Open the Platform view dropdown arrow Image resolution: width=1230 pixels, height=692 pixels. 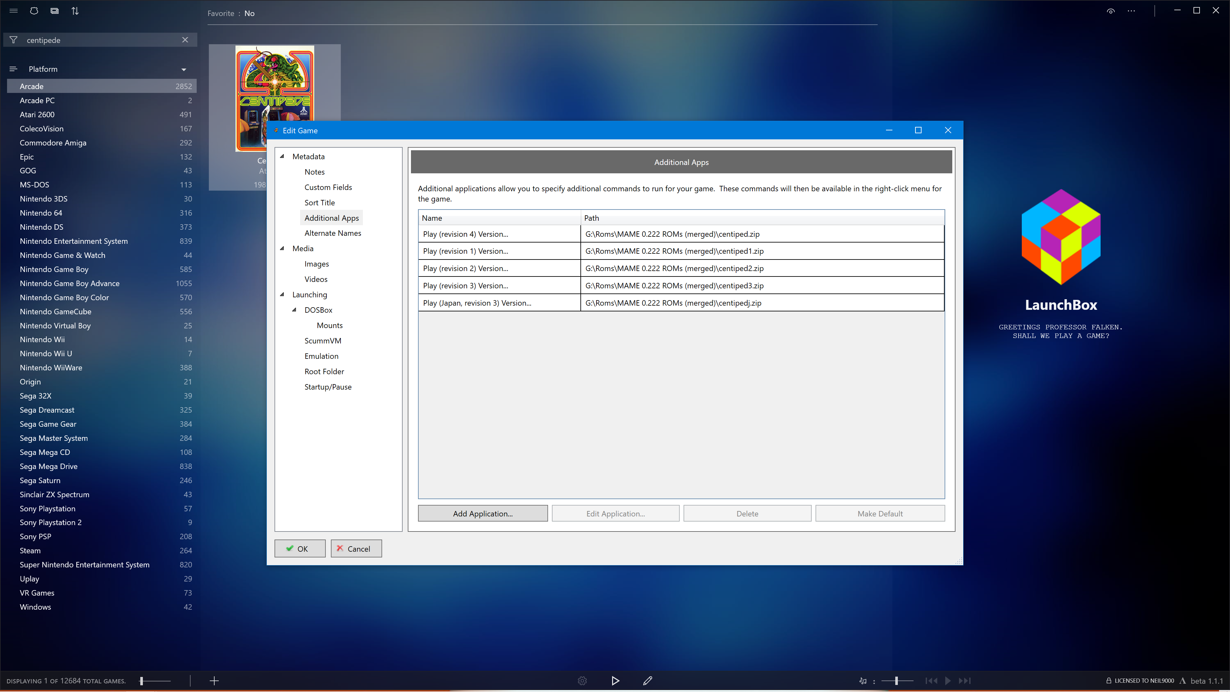coord(184,70)
